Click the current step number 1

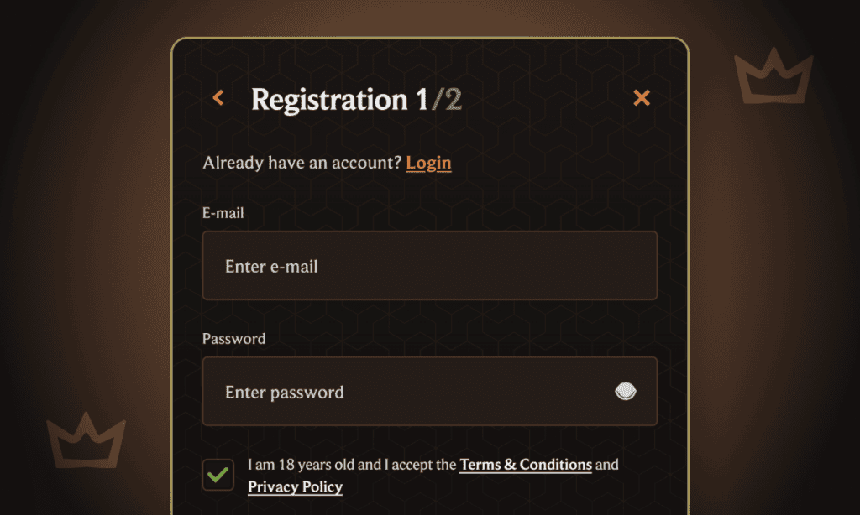(422, 100)
